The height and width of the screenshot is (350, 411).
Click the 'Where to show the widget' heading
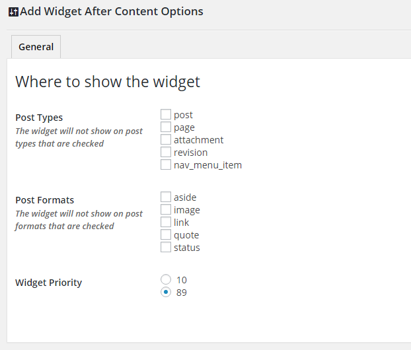pyautogui.click(x=108, y=82)
